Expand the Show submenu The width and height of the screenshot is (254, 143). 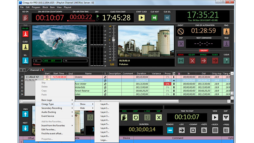[x=84, y=104]
